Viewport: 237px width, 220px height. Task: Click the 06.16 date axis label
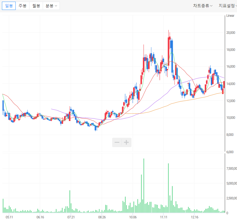pos(40,217)
